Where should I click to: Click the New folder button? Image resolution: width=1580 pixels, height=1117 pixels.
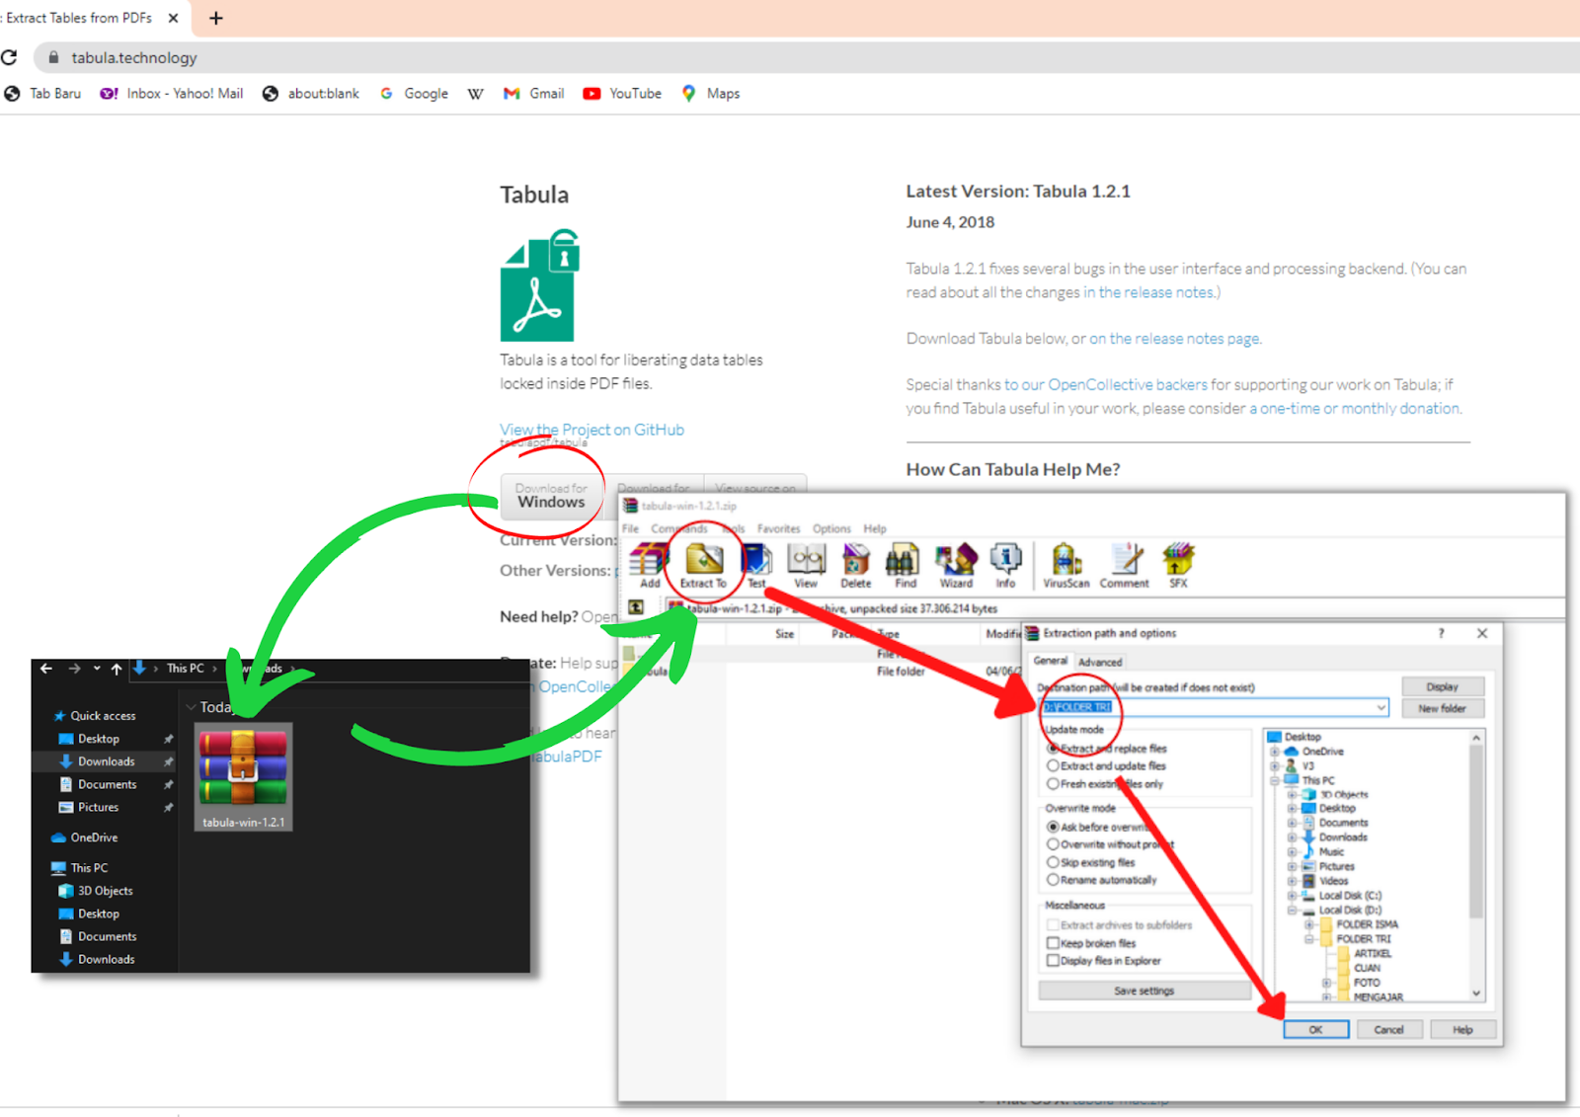(1443, 708)
